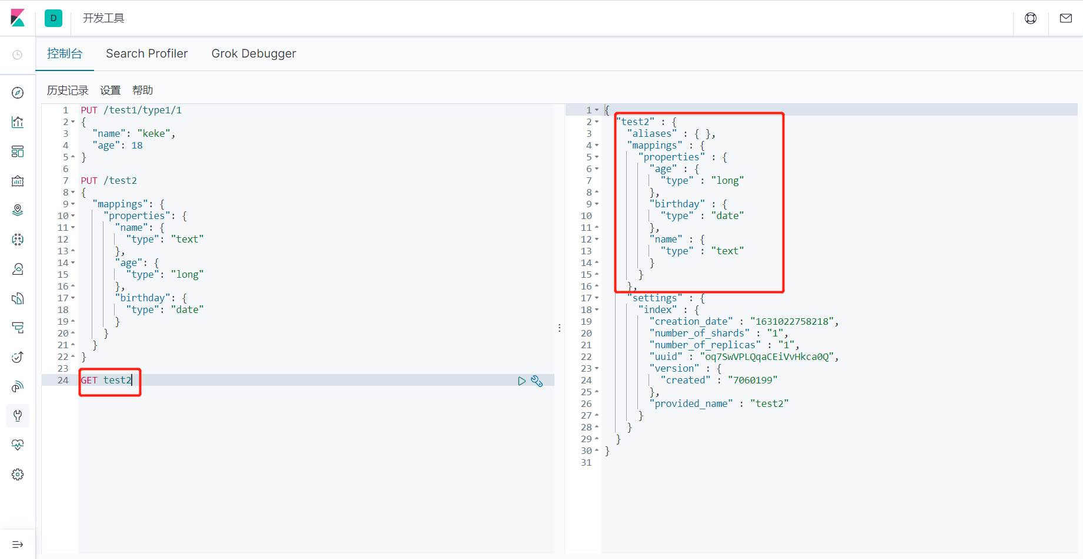Click the 开发工具 breadcrumb
The image size is (1083, 559).
[x=103, y=18]
